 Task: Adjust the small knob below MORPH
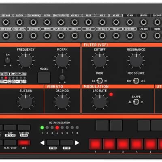click(62, 78)
